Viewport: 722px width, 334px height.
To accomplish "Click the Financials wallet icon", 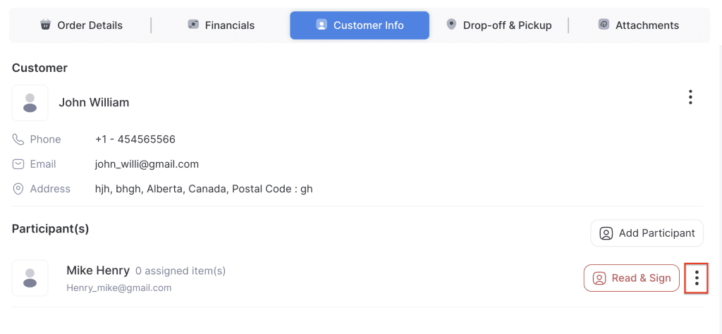I will click(x=193, y=25).
